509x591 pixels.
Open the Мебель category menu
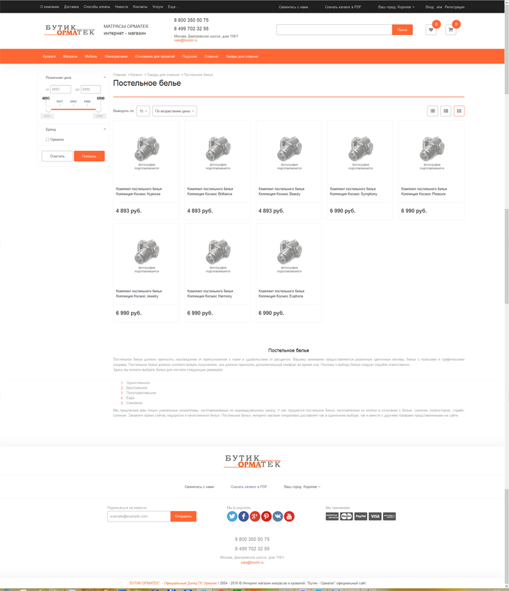[x=91, y=57]
